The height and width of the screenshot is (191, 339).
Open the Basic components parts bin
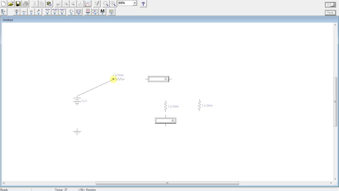[24, 12]
